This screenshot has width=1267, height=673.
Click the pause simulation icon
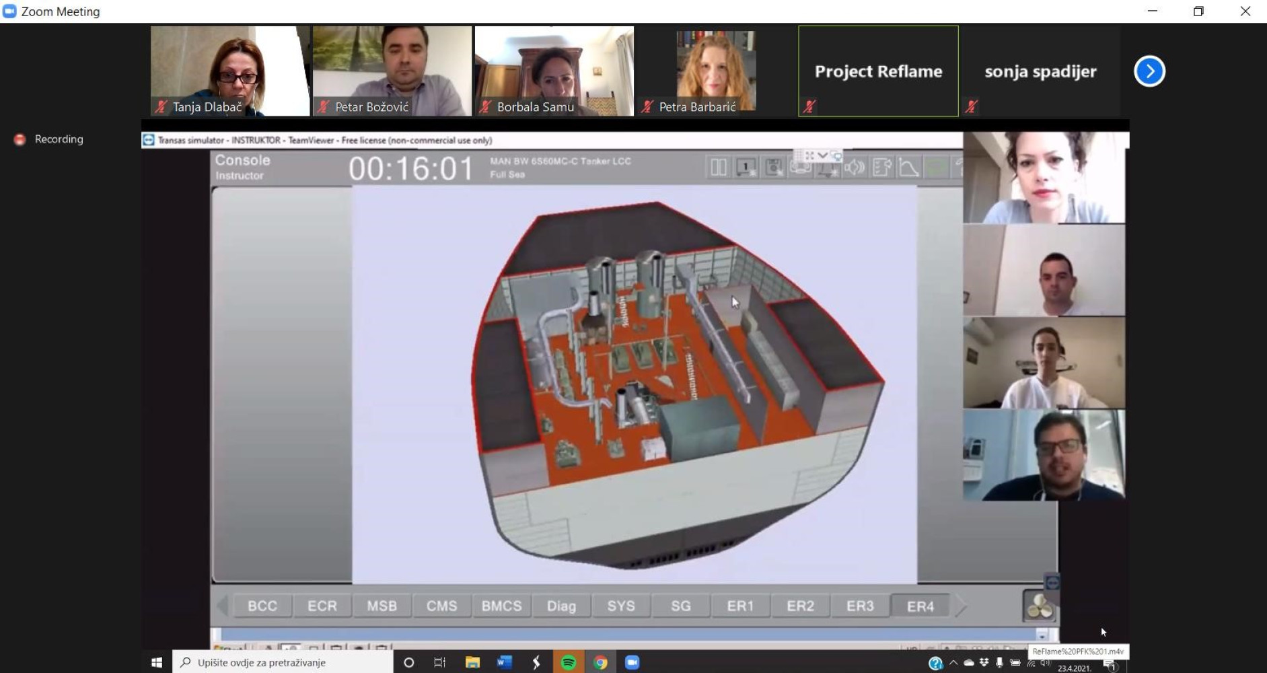coord(718,167)
